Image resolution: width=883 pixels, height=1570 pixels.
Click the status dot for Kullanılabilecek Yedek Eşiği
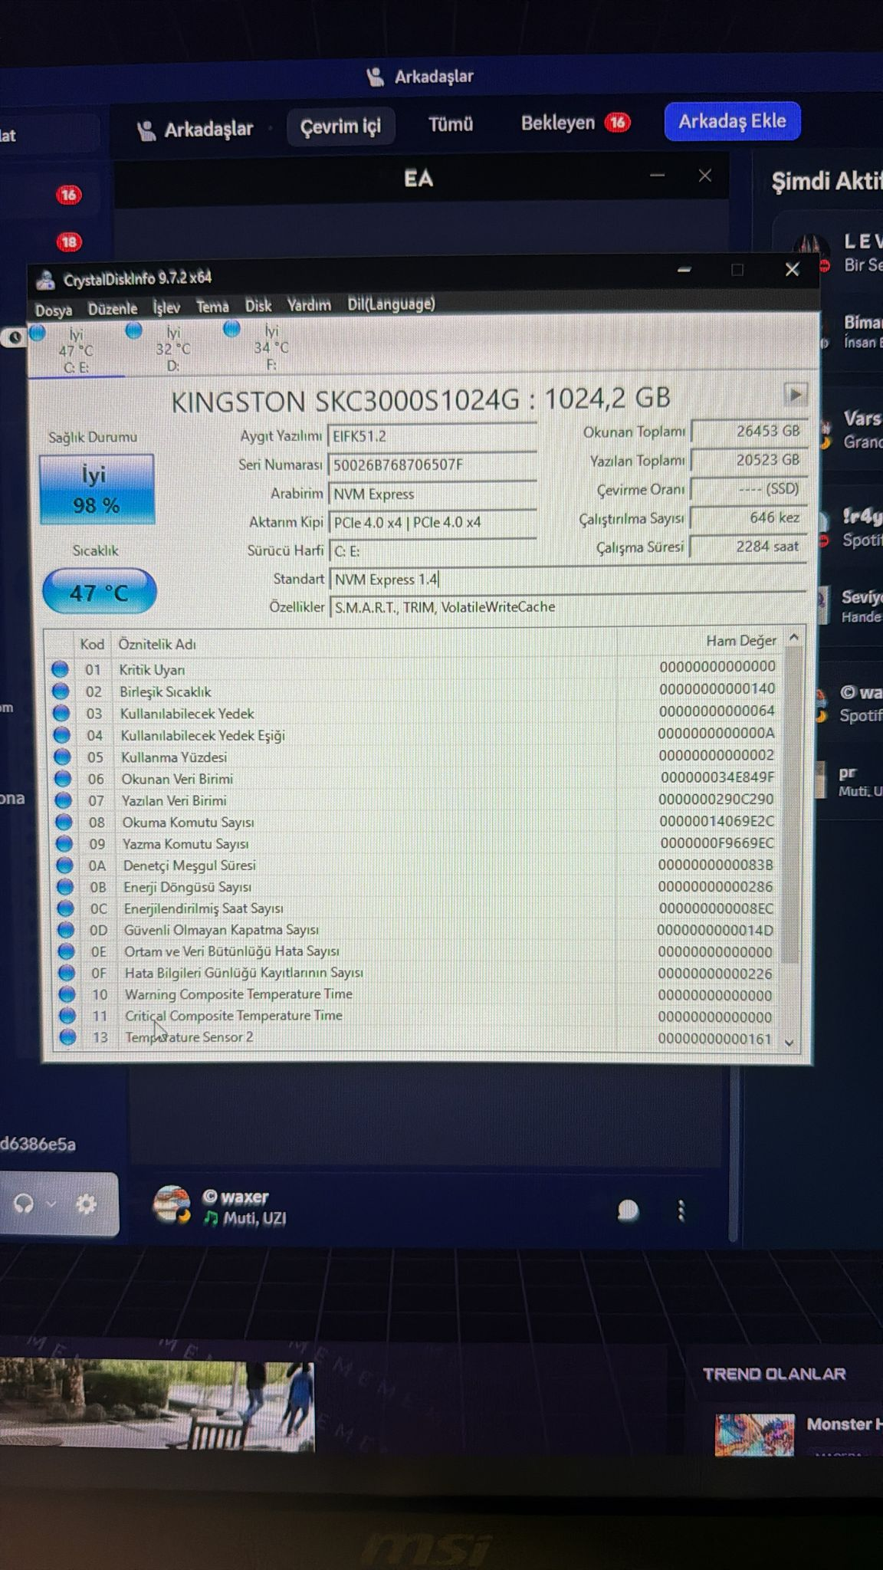[62, 734]
